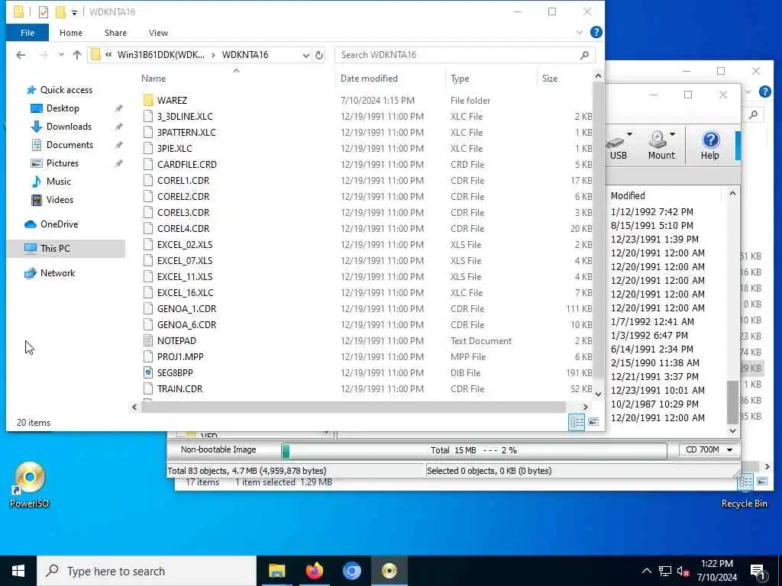Open Documents in the navigation pane
Viewport: 782px width, 586px height.
click(x=69, y=145)
